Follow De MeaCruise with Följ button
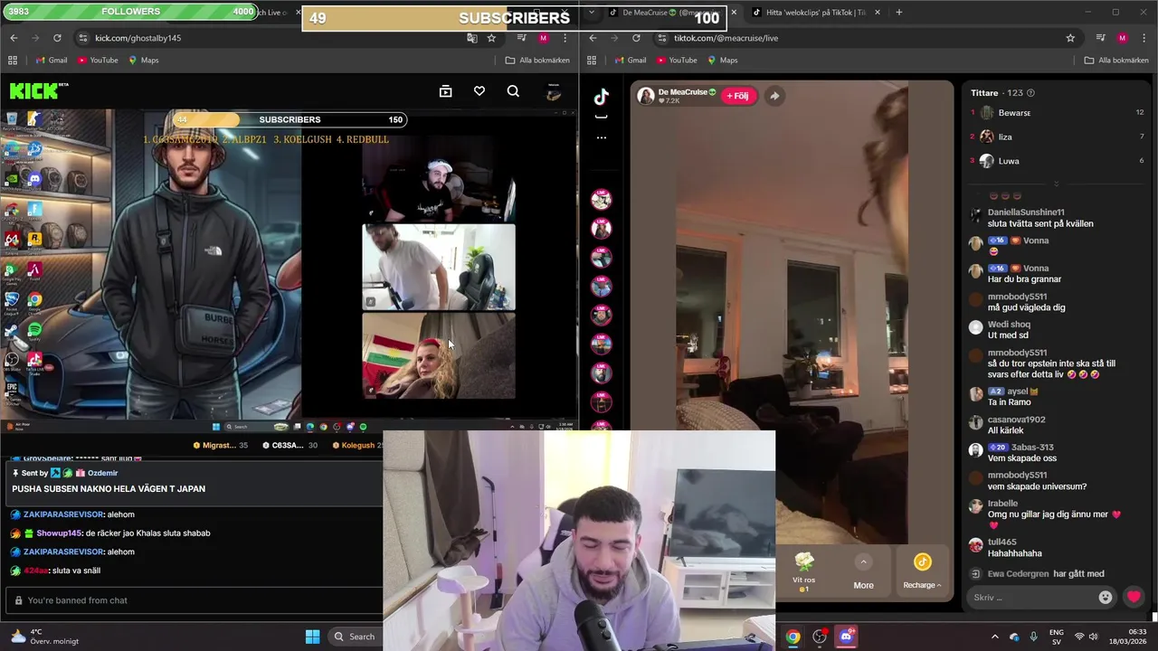 pos(737,96)
